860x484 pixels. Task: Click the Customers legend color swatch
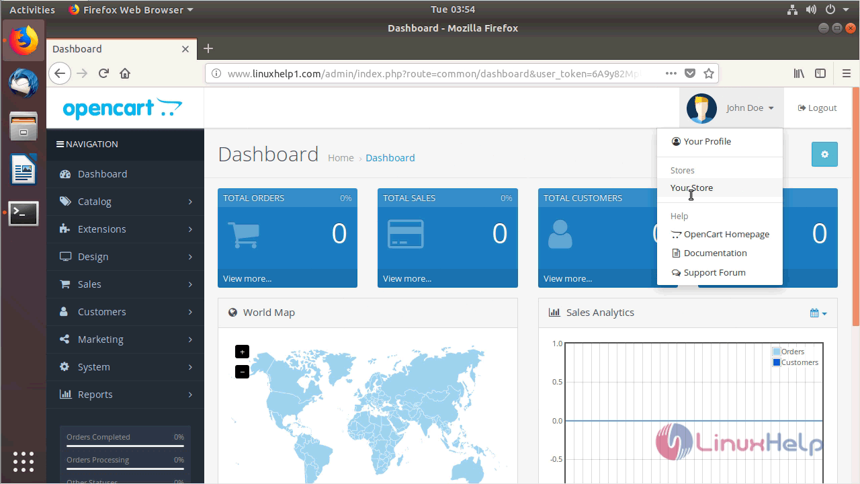click(x=777, y=362)
